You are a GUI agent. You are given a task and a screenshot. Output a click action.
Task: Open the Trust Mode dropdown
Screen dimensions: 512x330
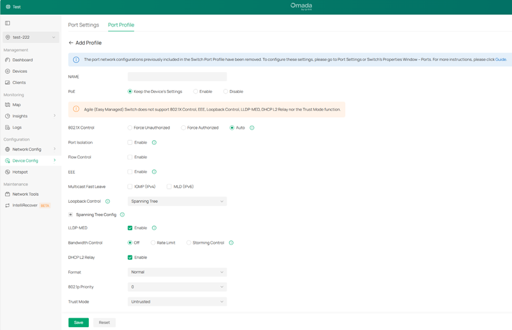(177, 302)
